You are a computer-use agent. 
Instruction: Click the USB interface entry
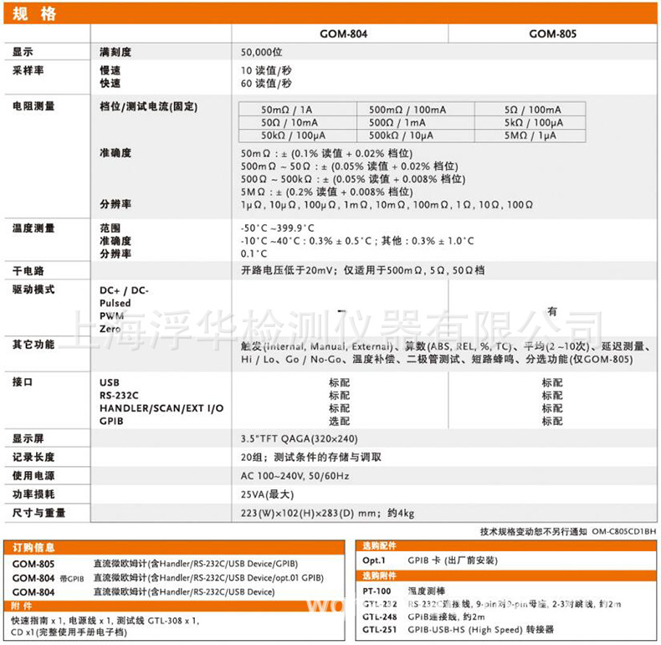109,382
